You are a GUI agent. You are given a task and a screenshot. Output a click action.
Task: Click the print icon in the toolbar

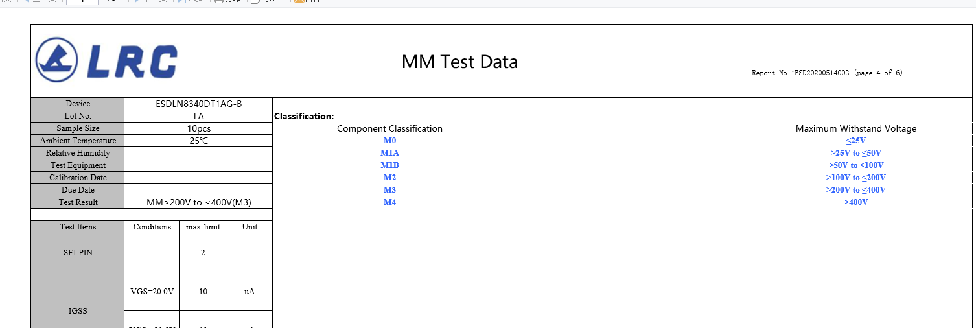point(219,1)
